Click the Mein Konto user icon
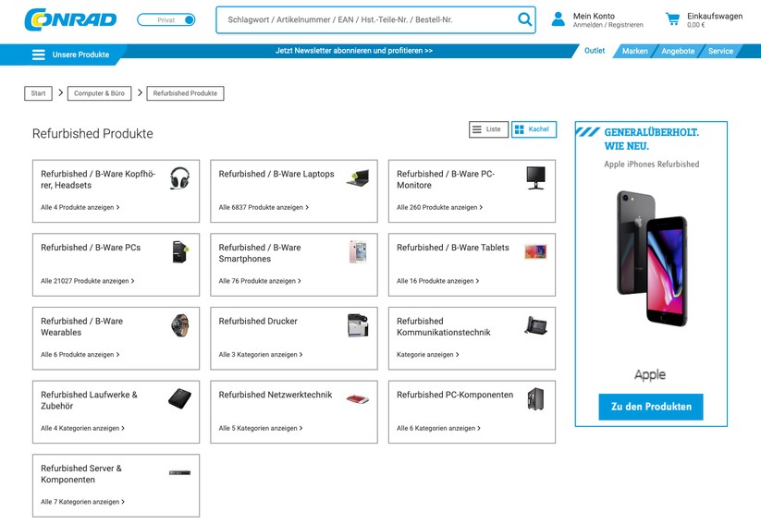Image resolution: width=761 pixels, height=524 pixels. pyautogui.click(x=558, y=18)
